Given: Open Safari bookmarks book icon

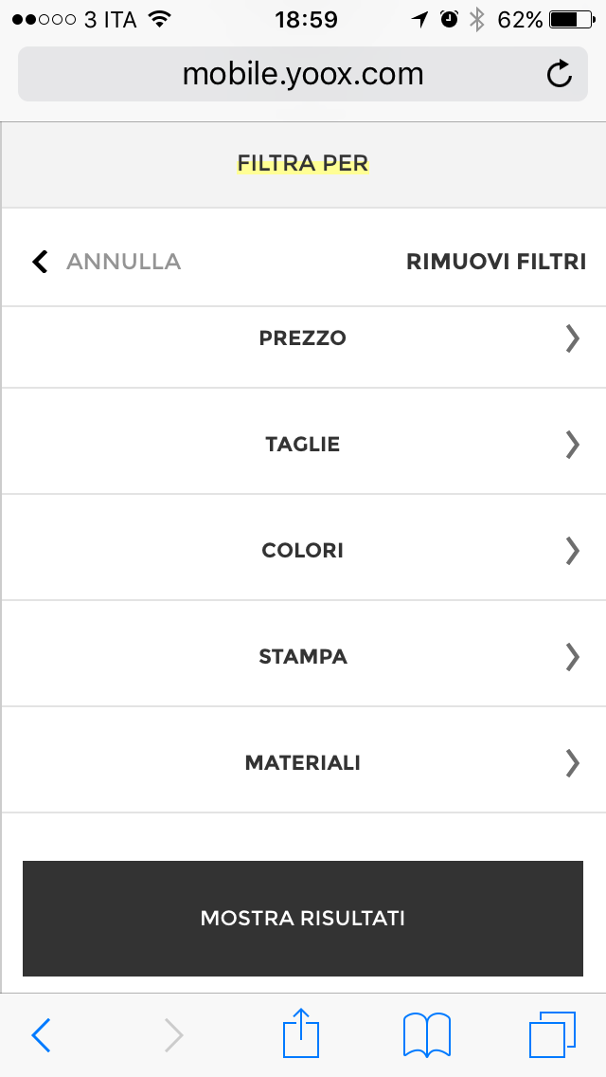Looking at the screenshot, I should point(427,1034).
